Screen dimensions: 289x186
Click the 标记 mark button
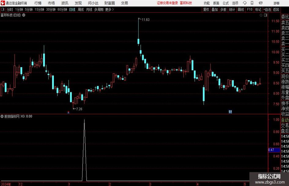tap(258, 9)
